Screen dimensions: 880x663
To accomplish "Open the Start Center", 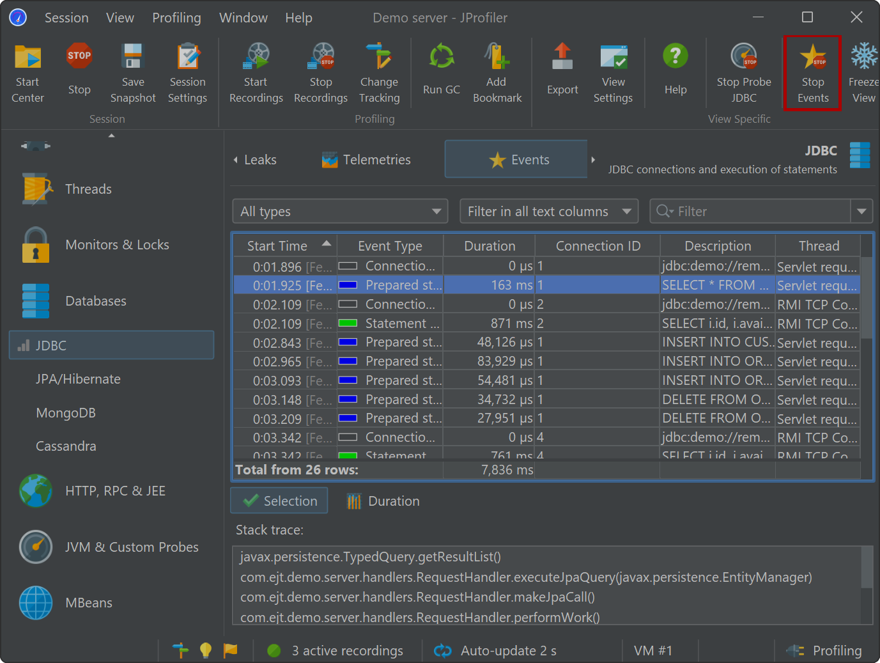I will (27, 73).
